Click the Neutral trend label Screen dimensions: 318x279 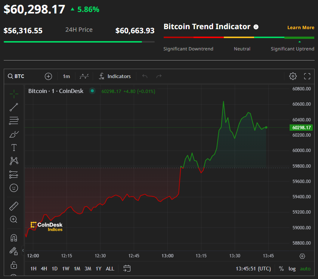coord(242,49)
